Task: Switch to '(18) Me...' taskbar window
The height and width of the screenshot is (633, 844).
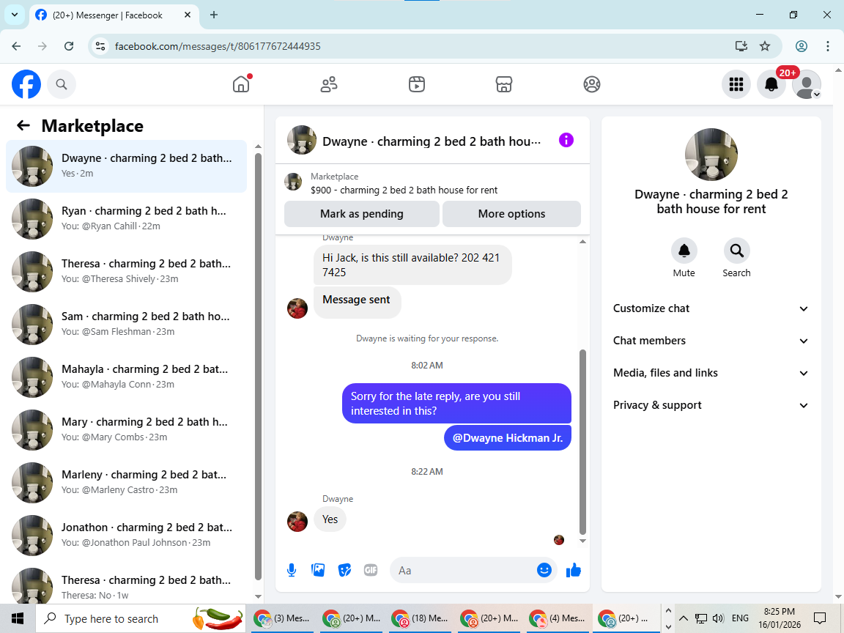Action: point(419,618)
